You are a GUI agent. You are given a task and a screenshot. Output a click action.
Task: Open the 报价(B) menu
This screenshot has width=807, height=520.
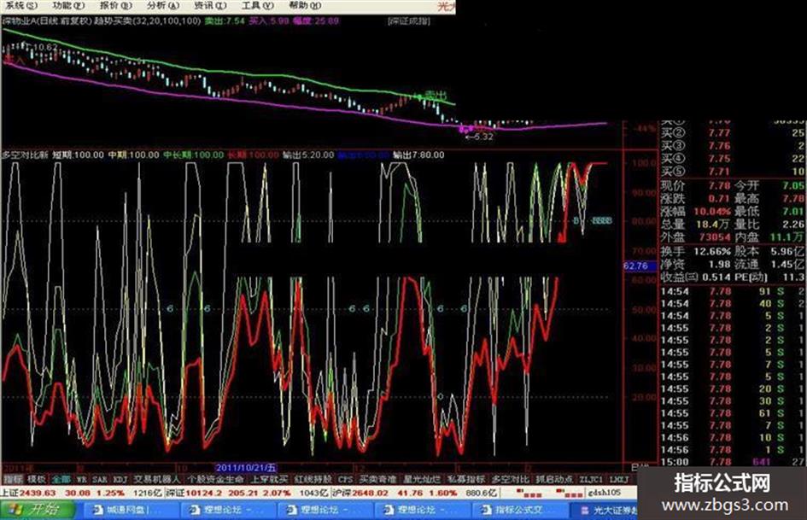tap(116, 6)
